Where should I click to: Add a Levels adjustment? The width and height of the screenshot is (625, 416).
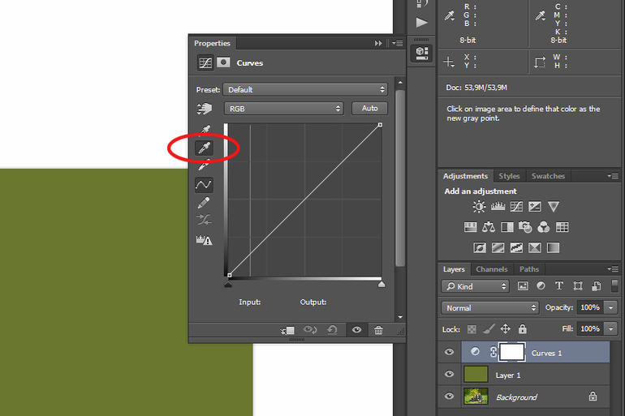point(498,208)
